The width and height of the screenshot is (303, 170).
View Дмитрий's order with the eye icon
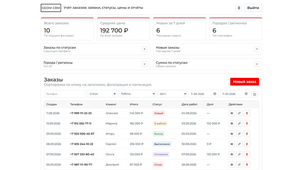click(232, 165)
